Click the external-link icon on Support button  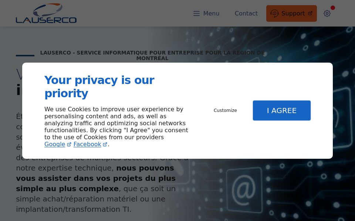click(310, 14)
